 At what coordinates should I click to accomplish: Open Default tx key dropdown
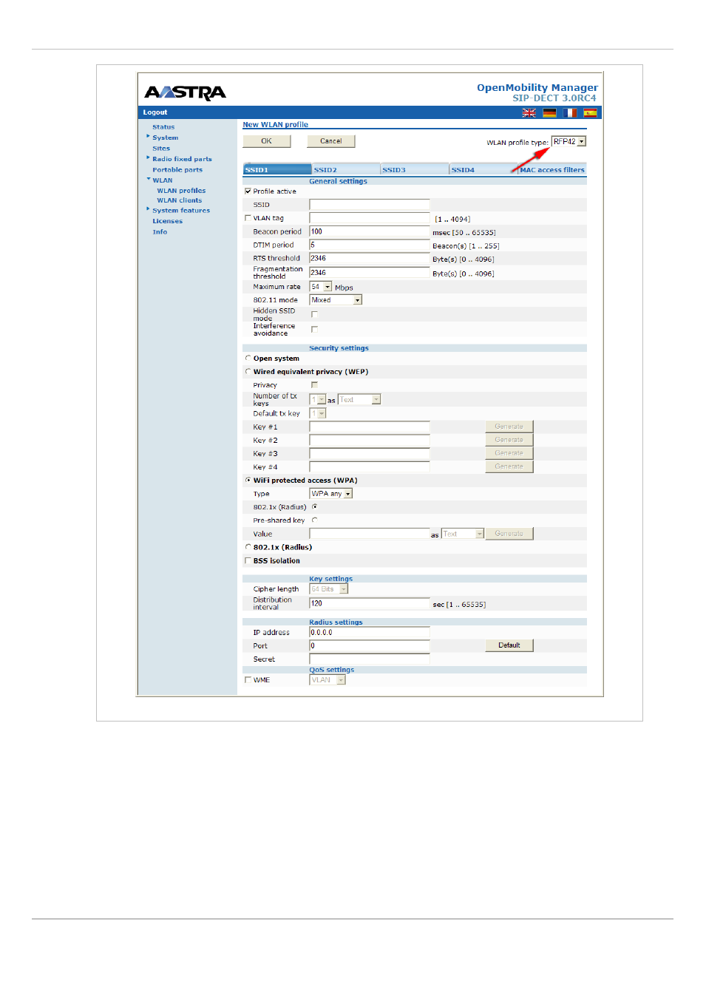tap(317, 414)
